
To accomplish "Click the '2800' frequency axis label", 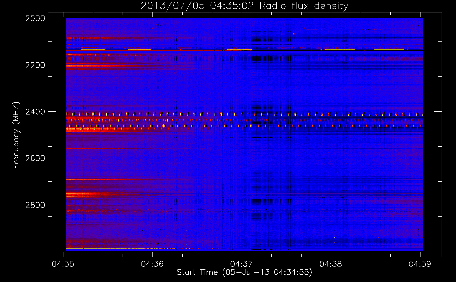I will (35, 205).
